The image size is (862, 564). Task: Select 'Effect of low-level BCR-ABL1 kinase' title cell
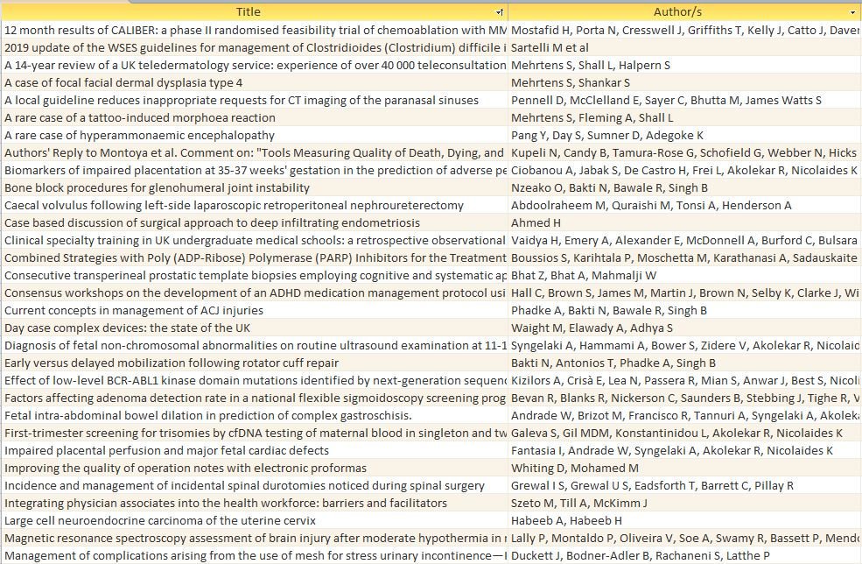coord(255,381)
